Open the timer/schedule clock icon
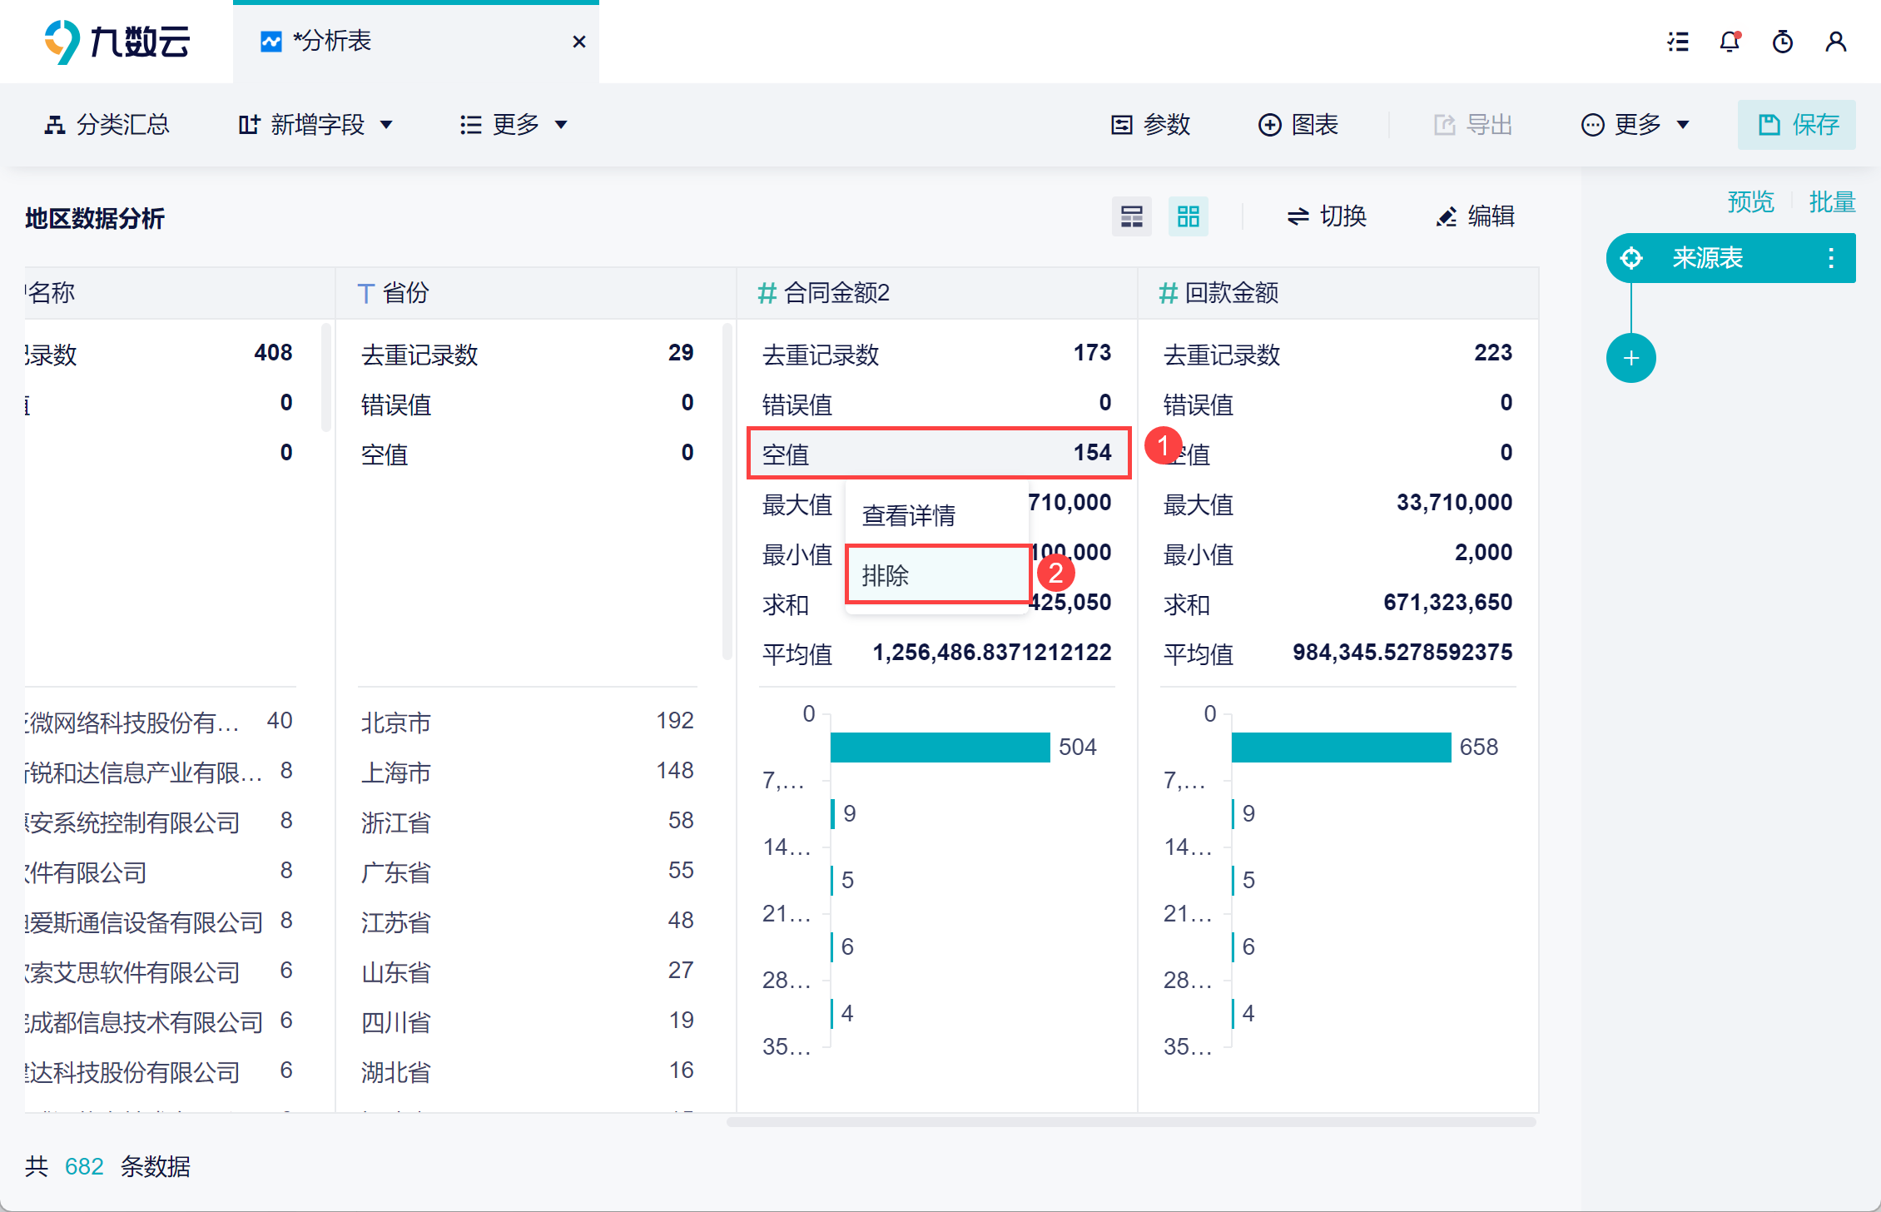 click(x=1782, y=42)
